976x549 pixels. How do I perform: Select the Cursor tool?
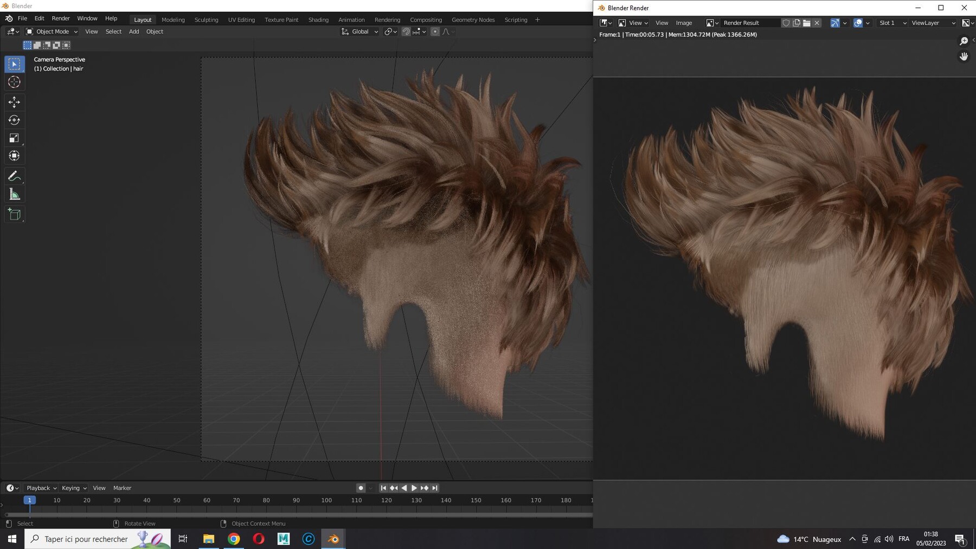pyautogui.click(x=15, y=82)
